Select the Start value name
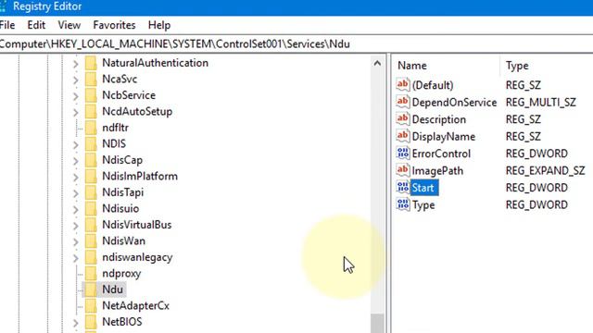This screenshot has width=593, height=333. (424, 188)
